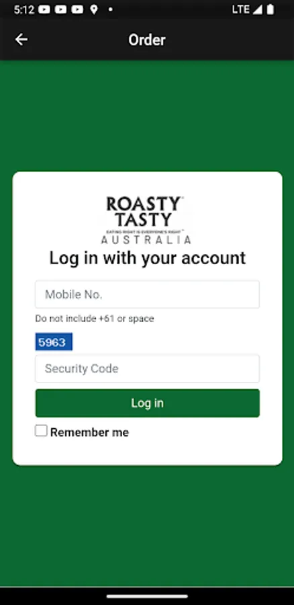This screenshot has width=294, height=605.
Task: Tap the bottom gesture navigation handle
Action: 147,596
